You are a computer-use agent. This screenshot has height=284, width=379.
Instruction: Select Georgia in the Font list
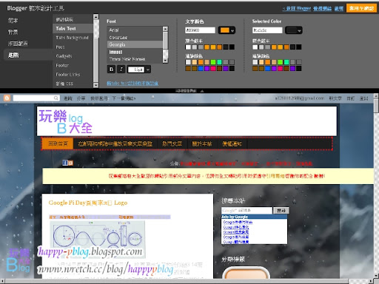pos(135,44)
